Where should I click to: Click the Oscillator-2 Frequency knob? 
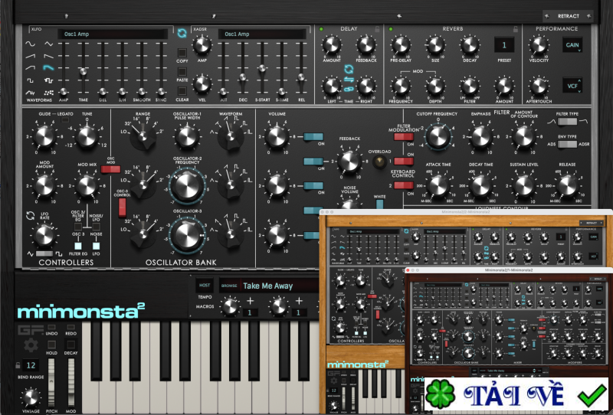click(x=187, y=186)
